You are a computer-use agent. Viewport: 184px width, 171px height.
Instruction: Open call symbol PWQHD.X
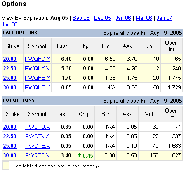pyautogui.click(x=38, y=59)
